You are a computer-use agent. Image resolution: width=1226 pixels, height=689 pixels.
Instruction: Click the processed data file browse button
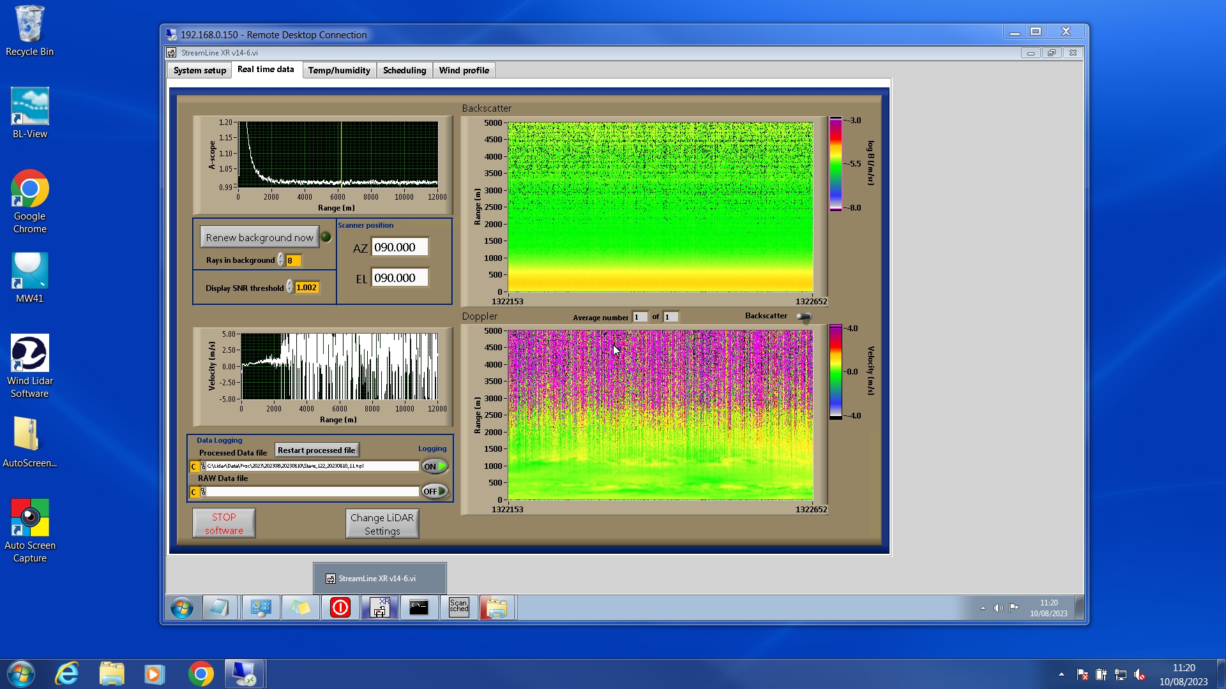(x=202, y=466)
